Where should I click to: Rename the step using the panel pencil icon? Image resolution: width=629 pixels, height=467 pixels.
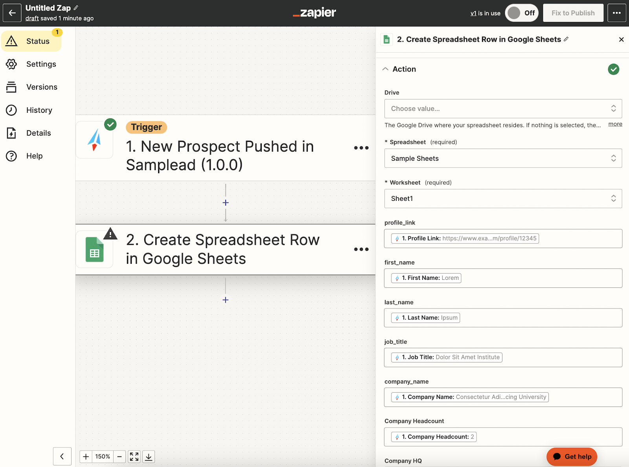point(566,39)
